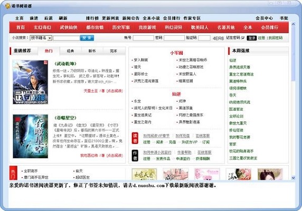This screenshot has width=302, height=211.
Task: Focus the novel search text field
Action: (x=67, y=38)
